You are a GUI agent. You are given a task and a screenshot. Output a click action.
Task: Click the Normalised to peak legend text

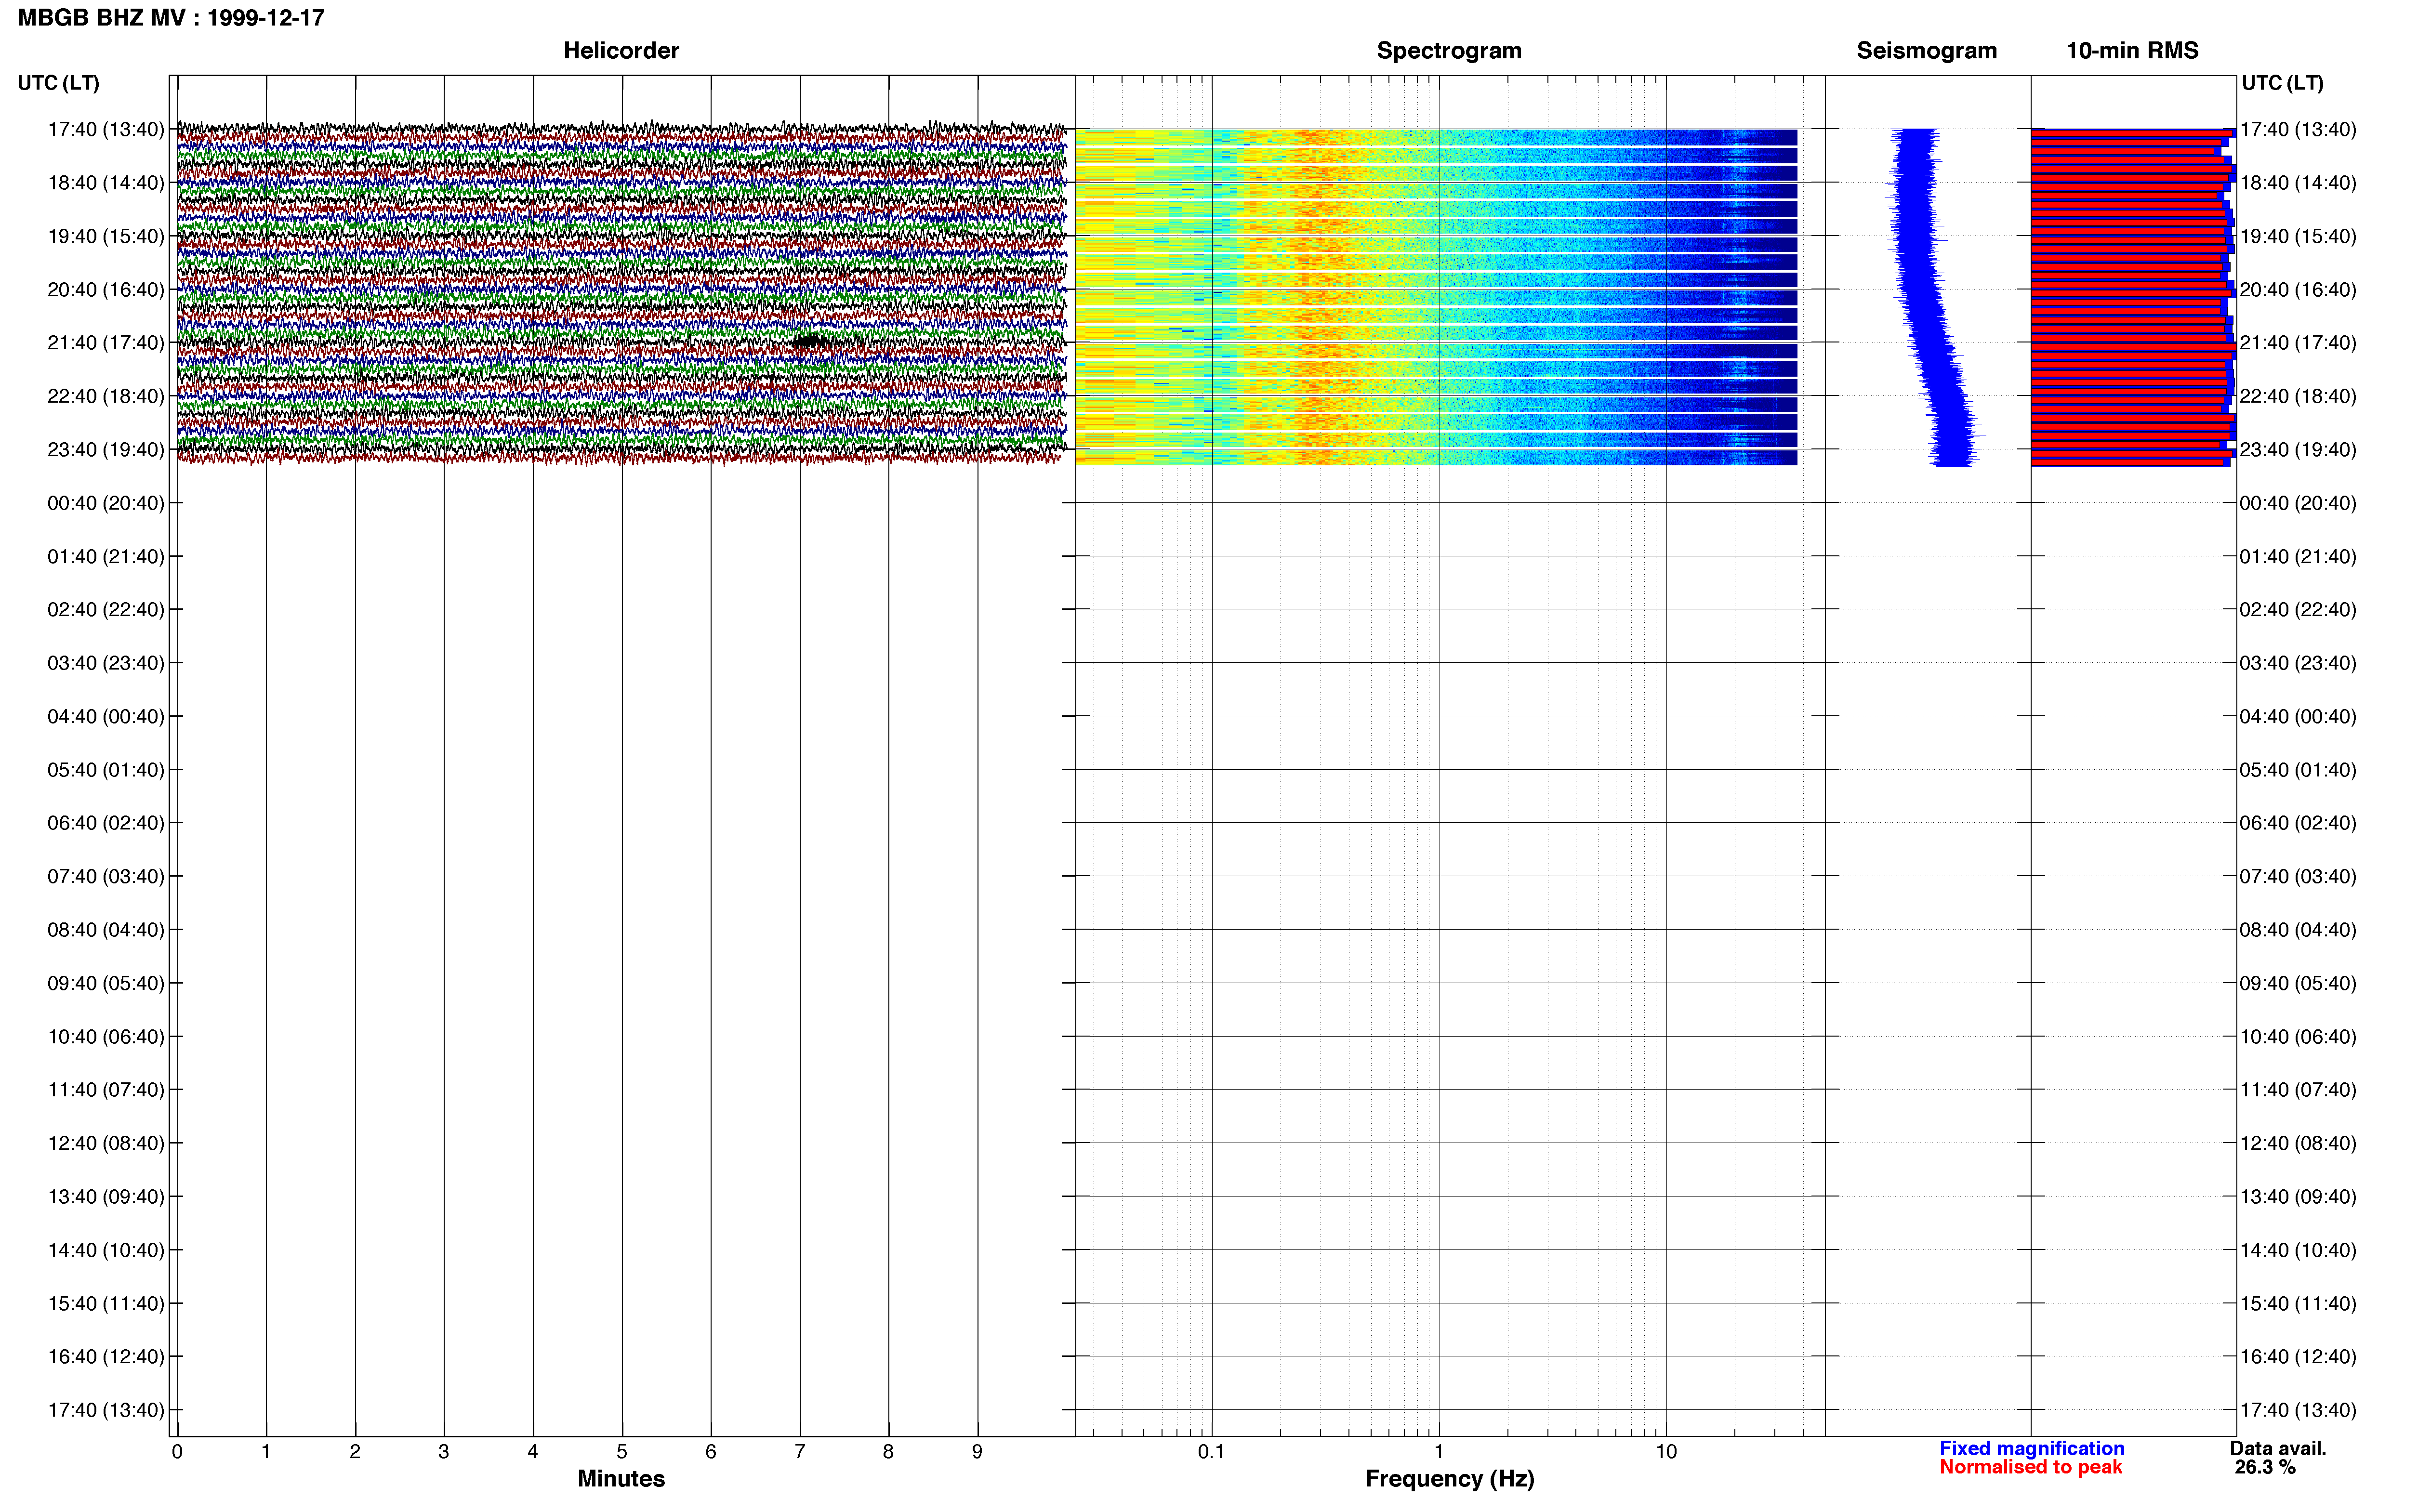[x=2030, y=1468]
